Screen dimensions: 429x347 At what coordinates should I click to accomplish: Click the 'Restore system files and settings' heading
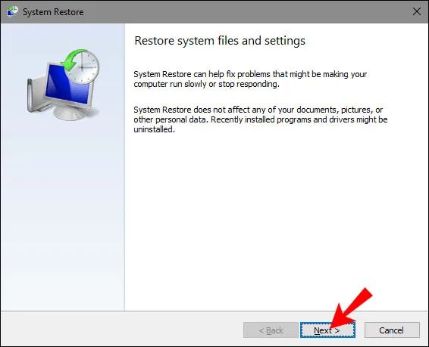[x=220, y=41]
